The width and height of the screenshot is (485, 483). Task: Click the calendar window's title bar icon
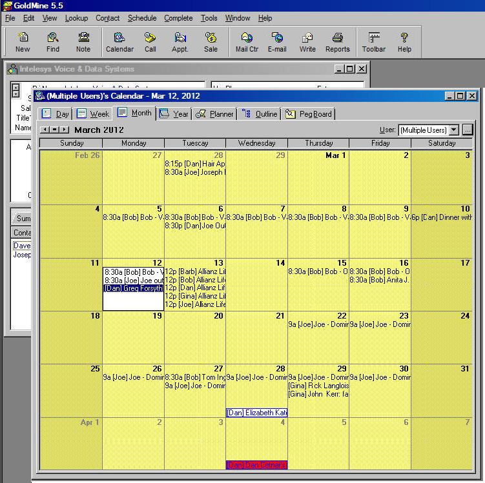[40, 96]
